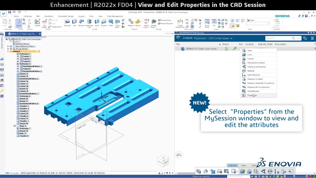Click the Cut tool in Solids group

74,23
